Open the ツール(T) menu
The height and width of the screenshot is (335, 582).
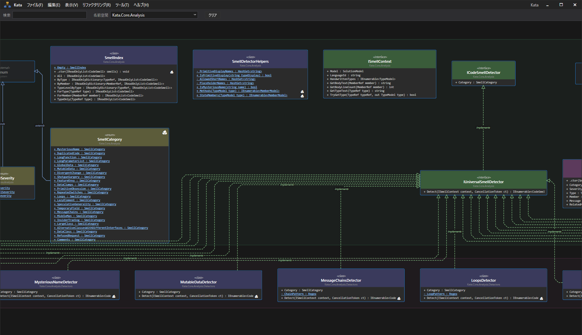click(122, 5)
